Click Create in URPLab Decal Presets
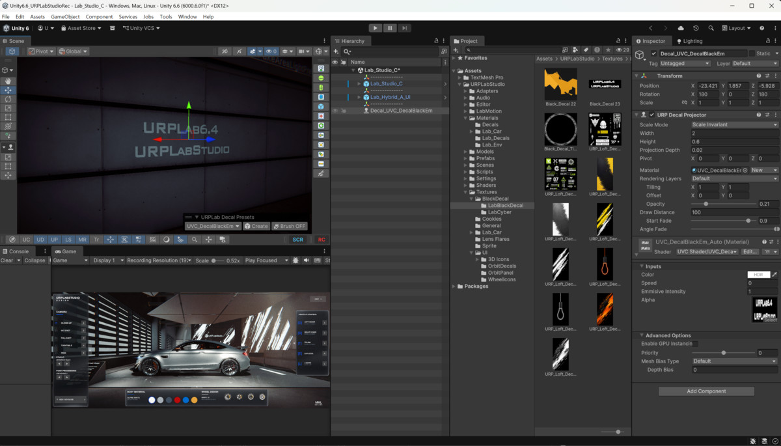Image resolution: width=781 pixels, height=446 pixels. coord(256,227)
